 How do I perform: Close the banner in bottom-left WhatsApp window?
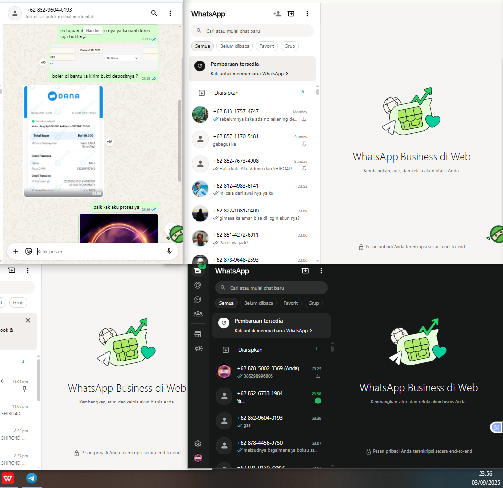(x=28, y=320)
